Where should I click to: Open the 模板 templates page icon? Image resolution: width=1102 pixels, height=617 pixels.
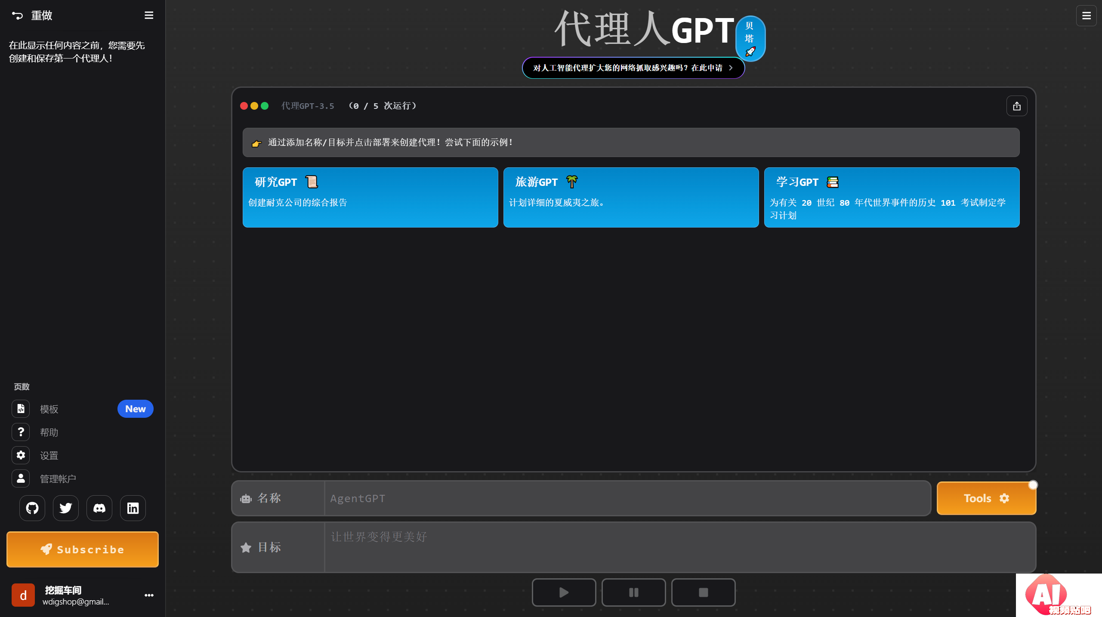[21, 409]
